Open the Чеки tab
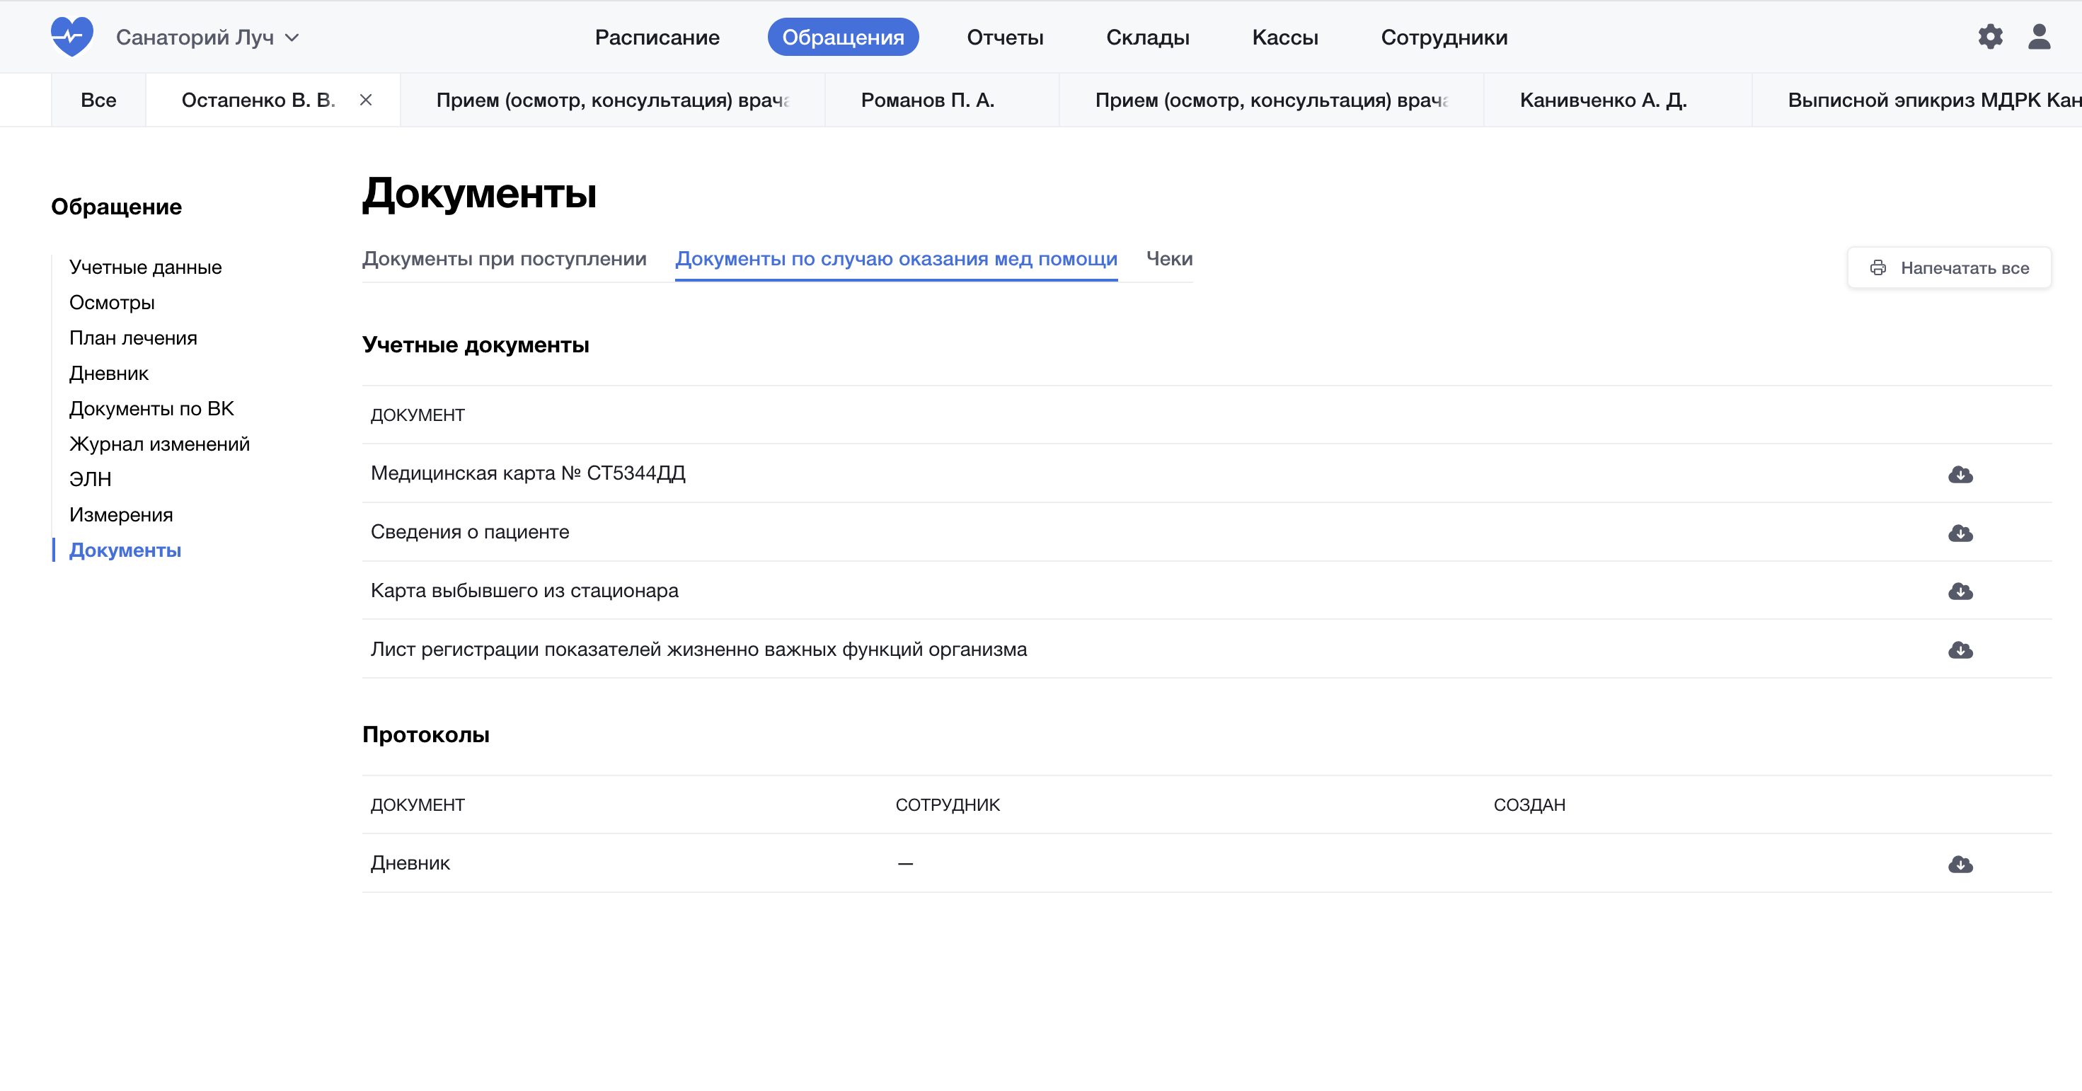The image size is (2082, 1091). point(1168,259)
